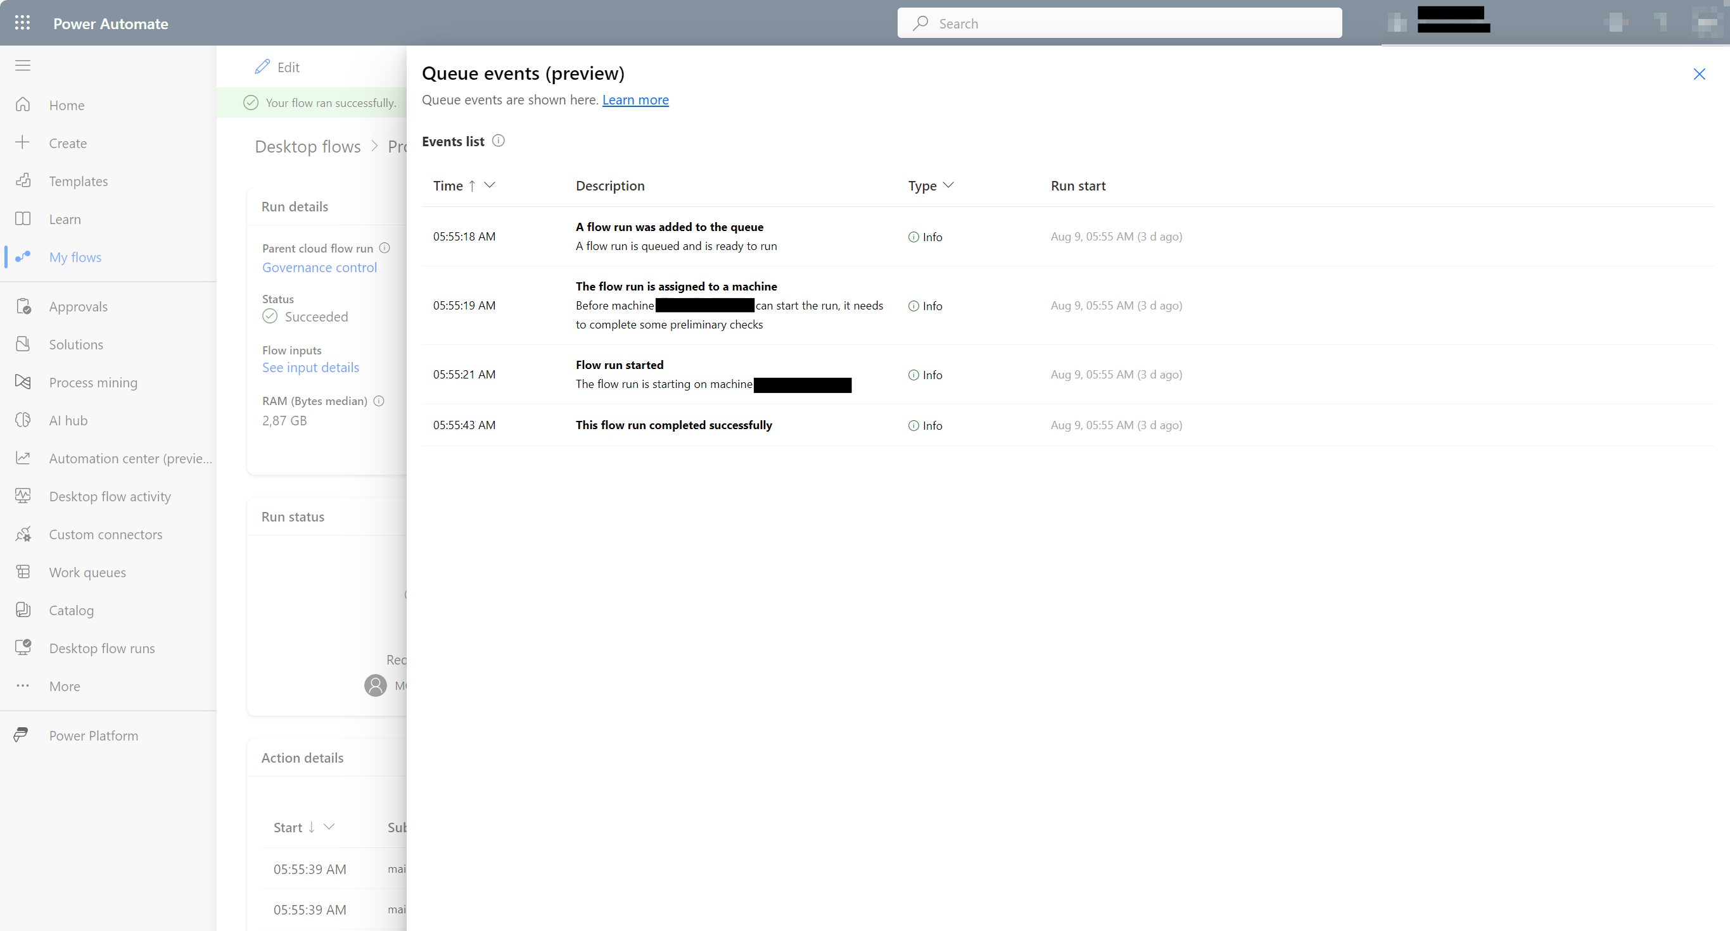Expand More navigation items
The height and width of the screenshot is (931, 1730).
(64, 685)
